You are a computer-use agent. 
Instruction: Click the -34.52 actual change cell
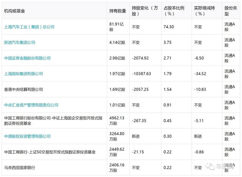[200, 74]
